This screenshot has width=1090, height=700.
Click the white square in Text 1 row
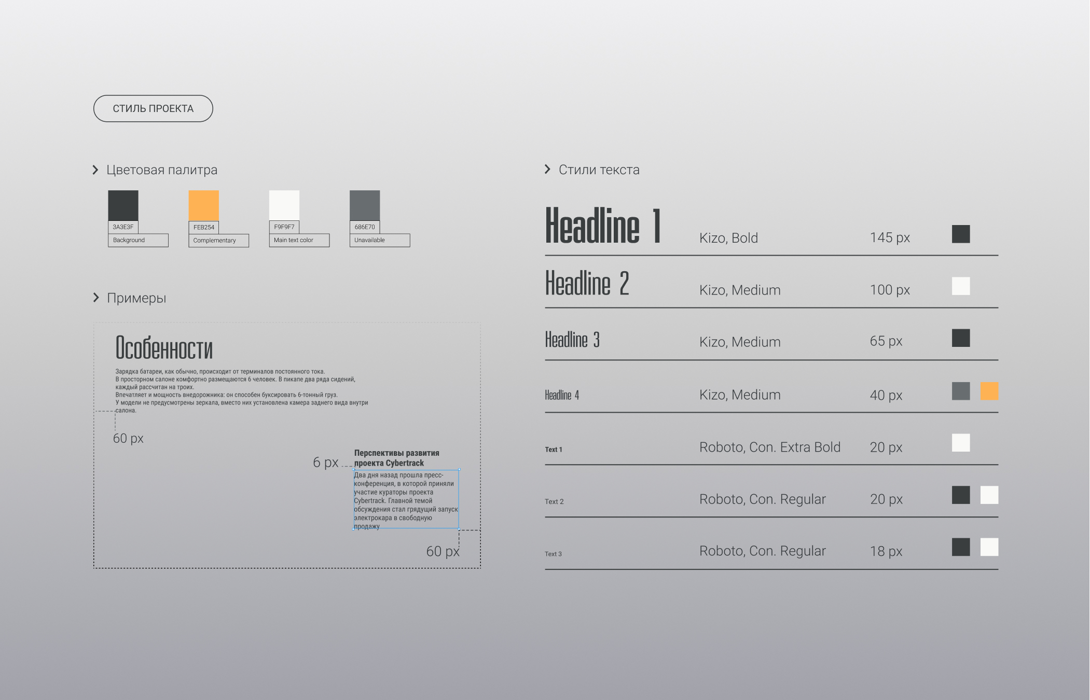click(x=960, y=443)
